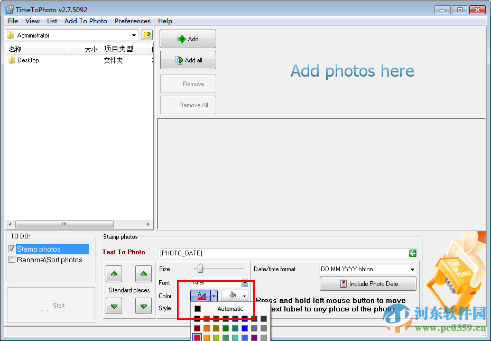Open the Font dropdown arrow
The image size is (491, 341).
[245, 283]
